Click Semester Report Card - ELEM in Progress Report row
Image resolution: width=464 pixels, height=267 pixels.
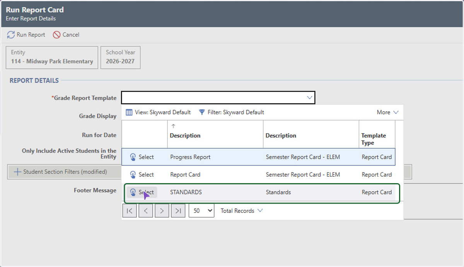[x=303, y=157]
